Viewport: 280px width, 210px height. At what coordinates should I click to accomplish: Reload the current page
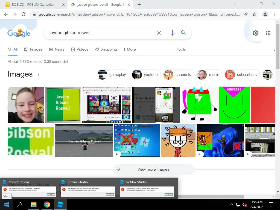24,14
